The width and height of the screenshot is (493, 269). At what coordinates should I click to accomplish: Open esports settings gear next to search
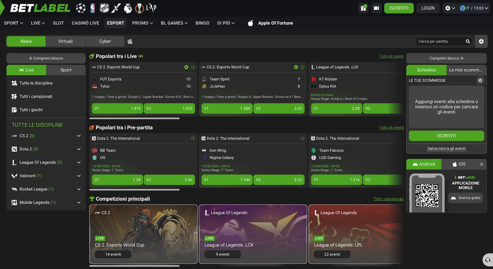(481, 41)
